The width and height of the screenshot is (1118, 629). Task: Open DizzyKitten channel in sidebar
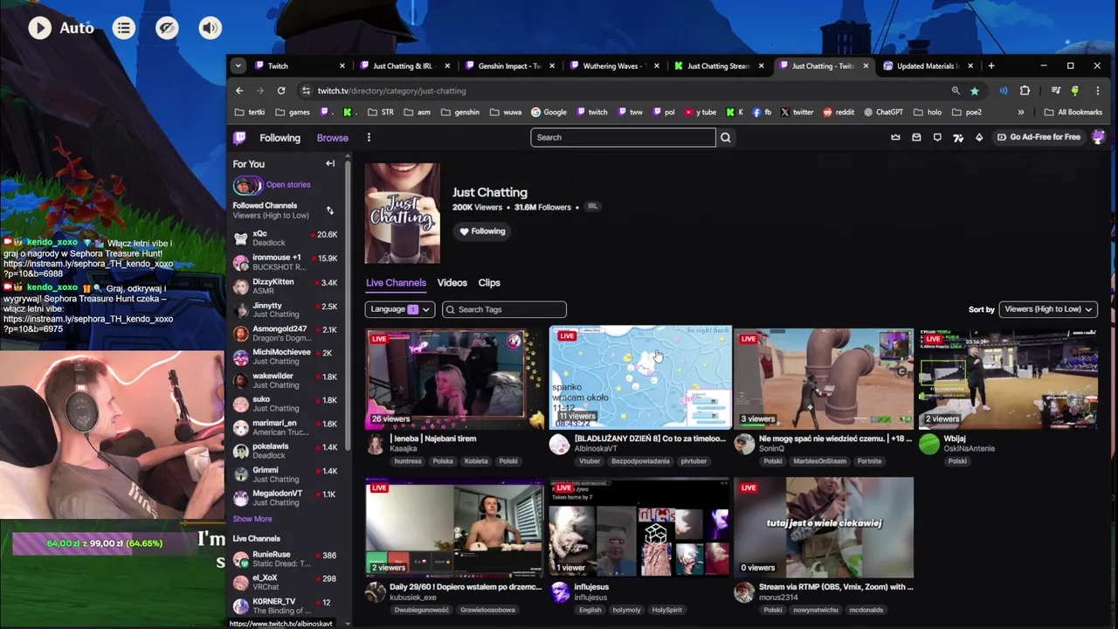click(285, 287)
